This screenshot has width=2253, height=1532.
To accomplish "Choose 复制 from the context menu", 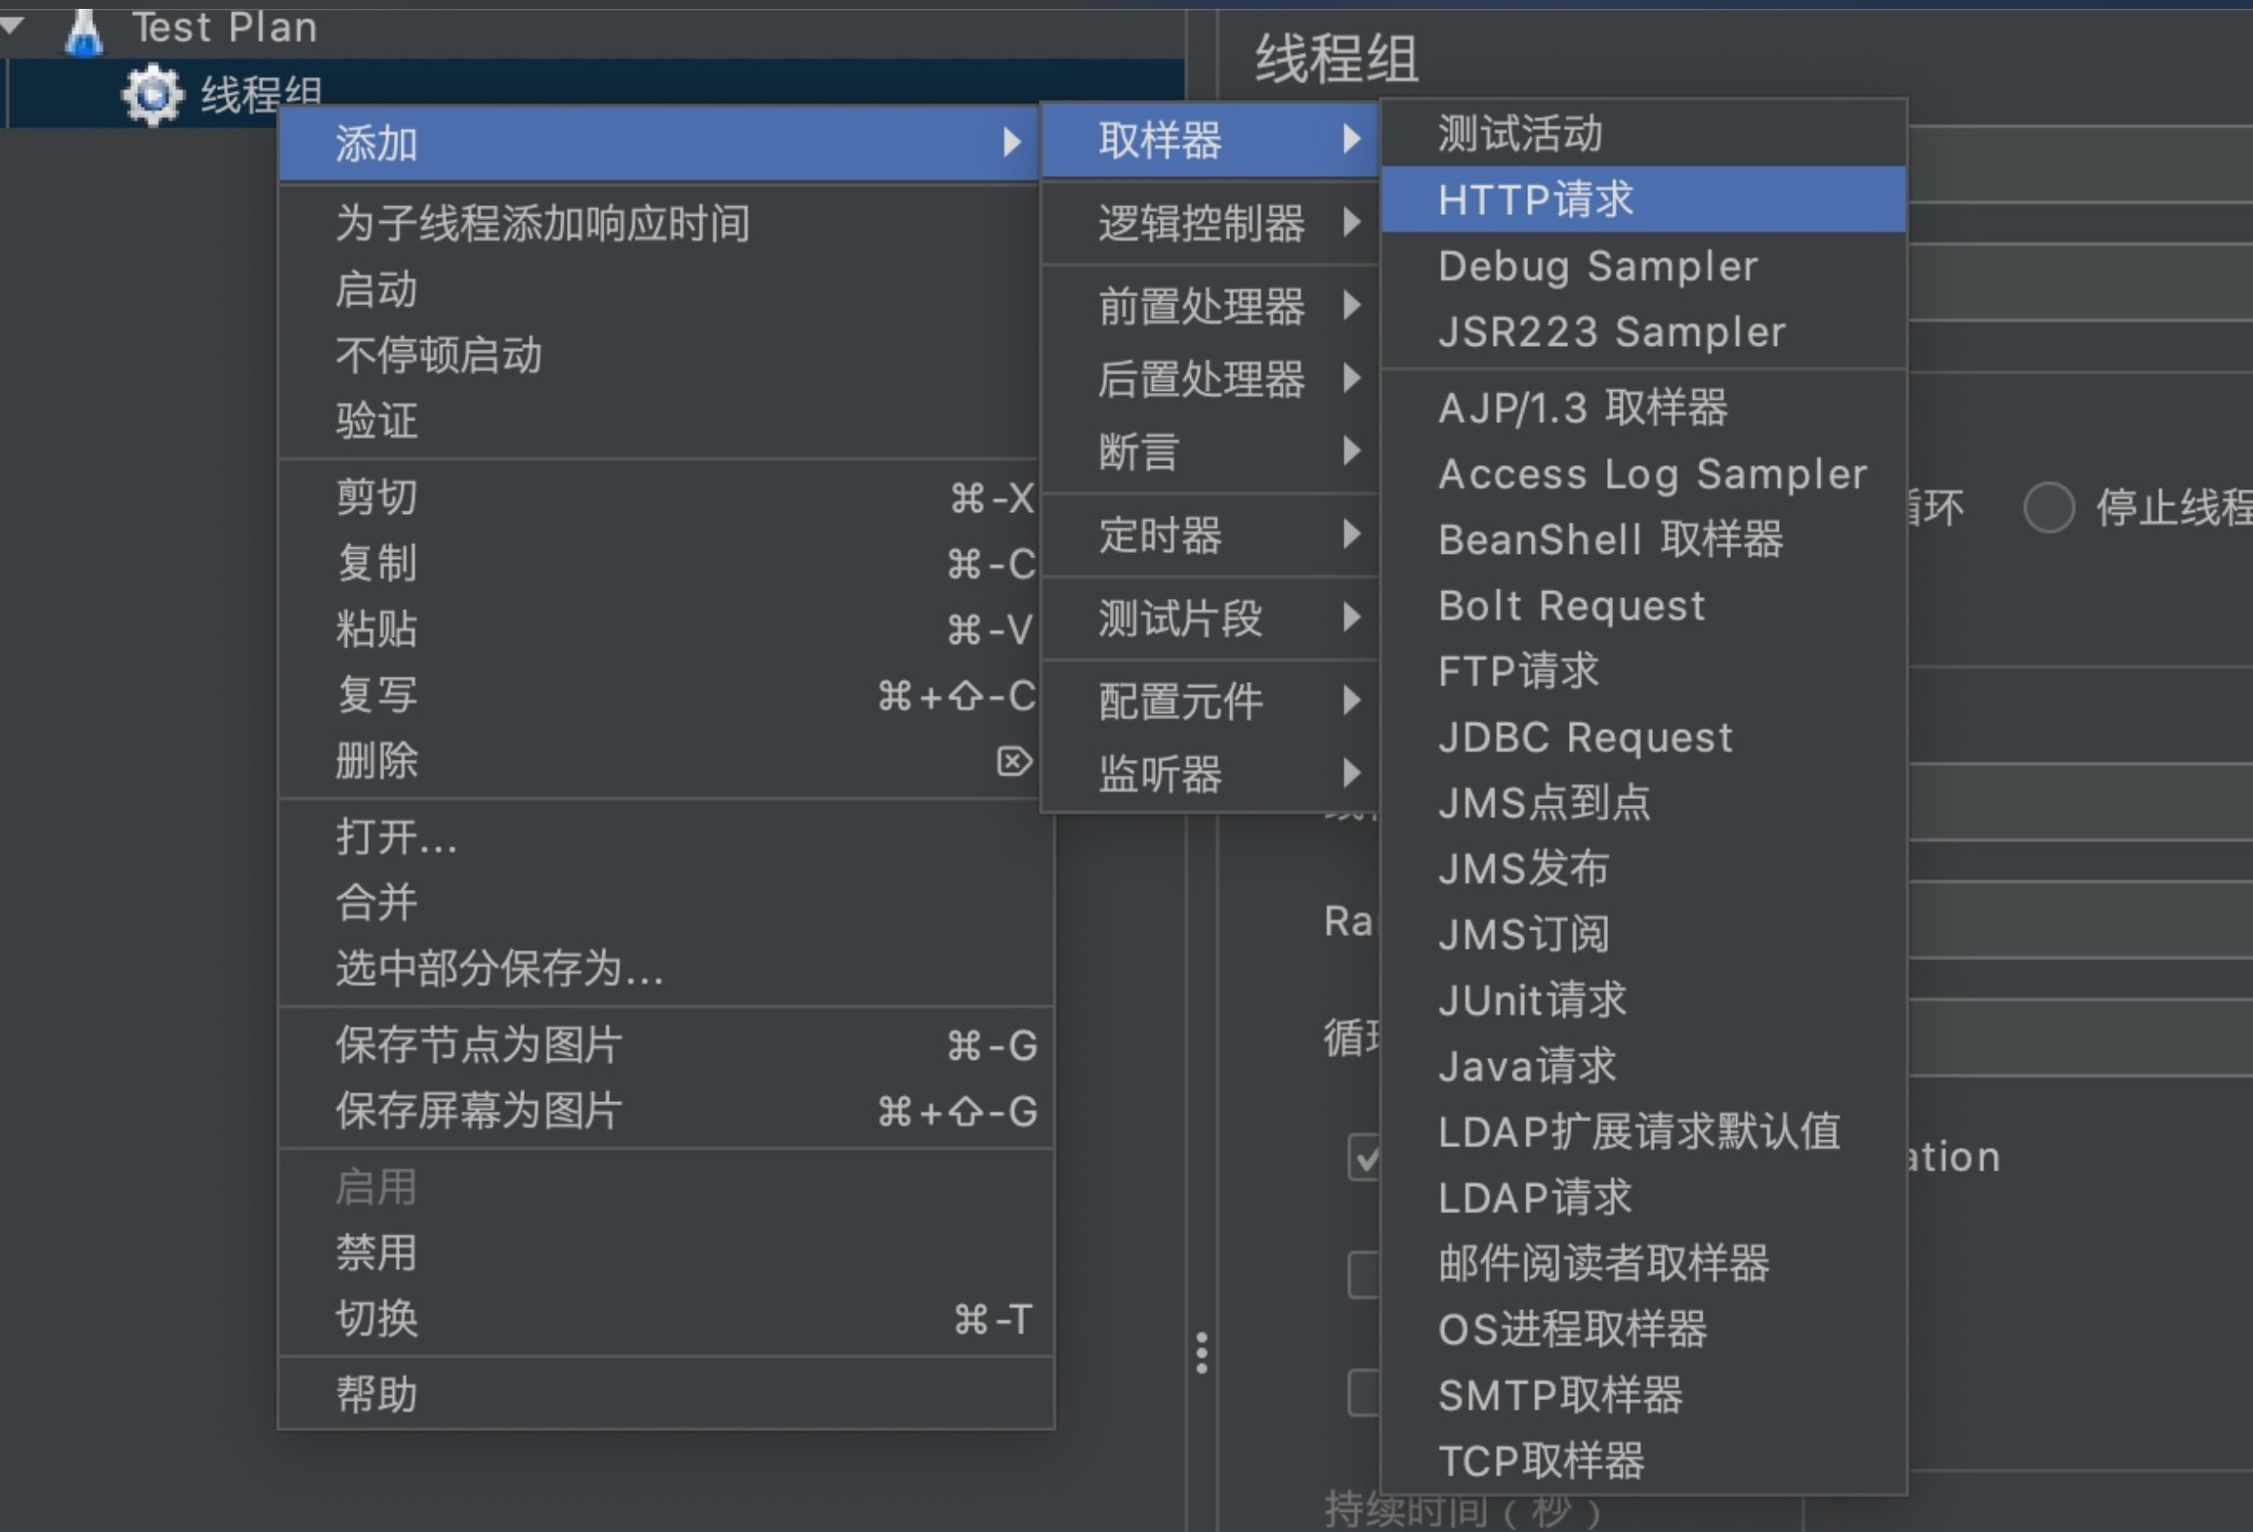I will click(659, 563).
